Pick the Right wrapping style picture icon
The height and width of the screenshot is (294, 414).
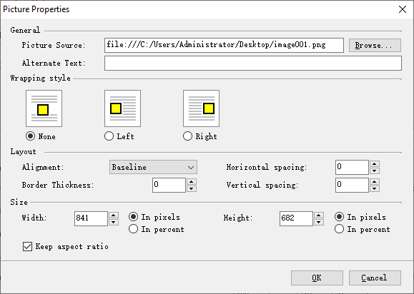[x=201, y=108]
